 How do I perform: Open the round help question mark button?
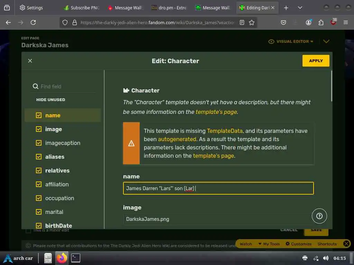[x=319, y=216]
